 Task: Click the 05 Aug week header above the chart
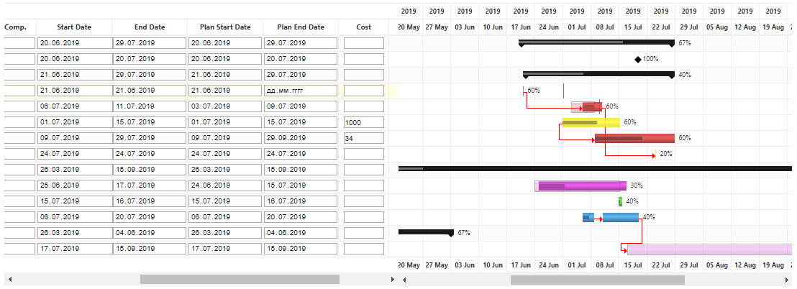click(x=717, y=27)
